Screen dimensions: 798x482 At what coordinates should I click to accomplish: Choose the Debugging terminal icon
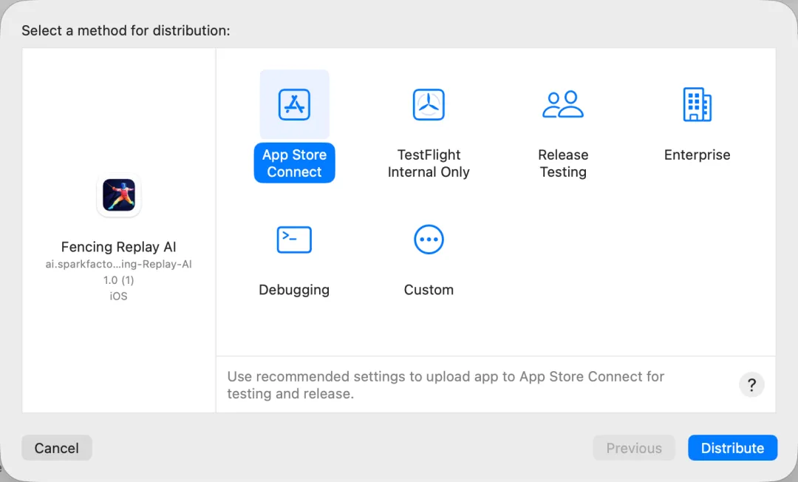(x=294, y=240)
